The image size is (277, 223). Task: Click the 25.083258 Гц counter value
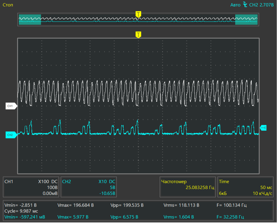(200, 187)
